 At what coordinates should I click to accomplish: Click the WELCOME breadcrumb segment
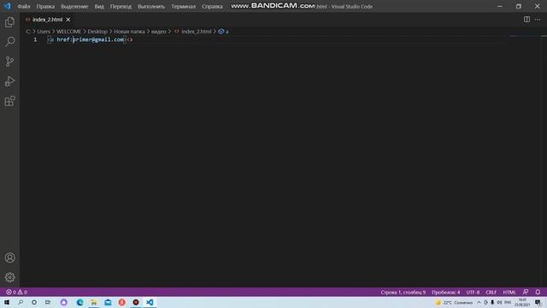point(68,32)
